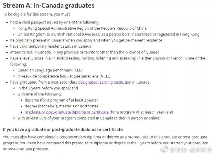Click the bold word 'one' in list
Screen dimensions: 214x154
point(29,94)
